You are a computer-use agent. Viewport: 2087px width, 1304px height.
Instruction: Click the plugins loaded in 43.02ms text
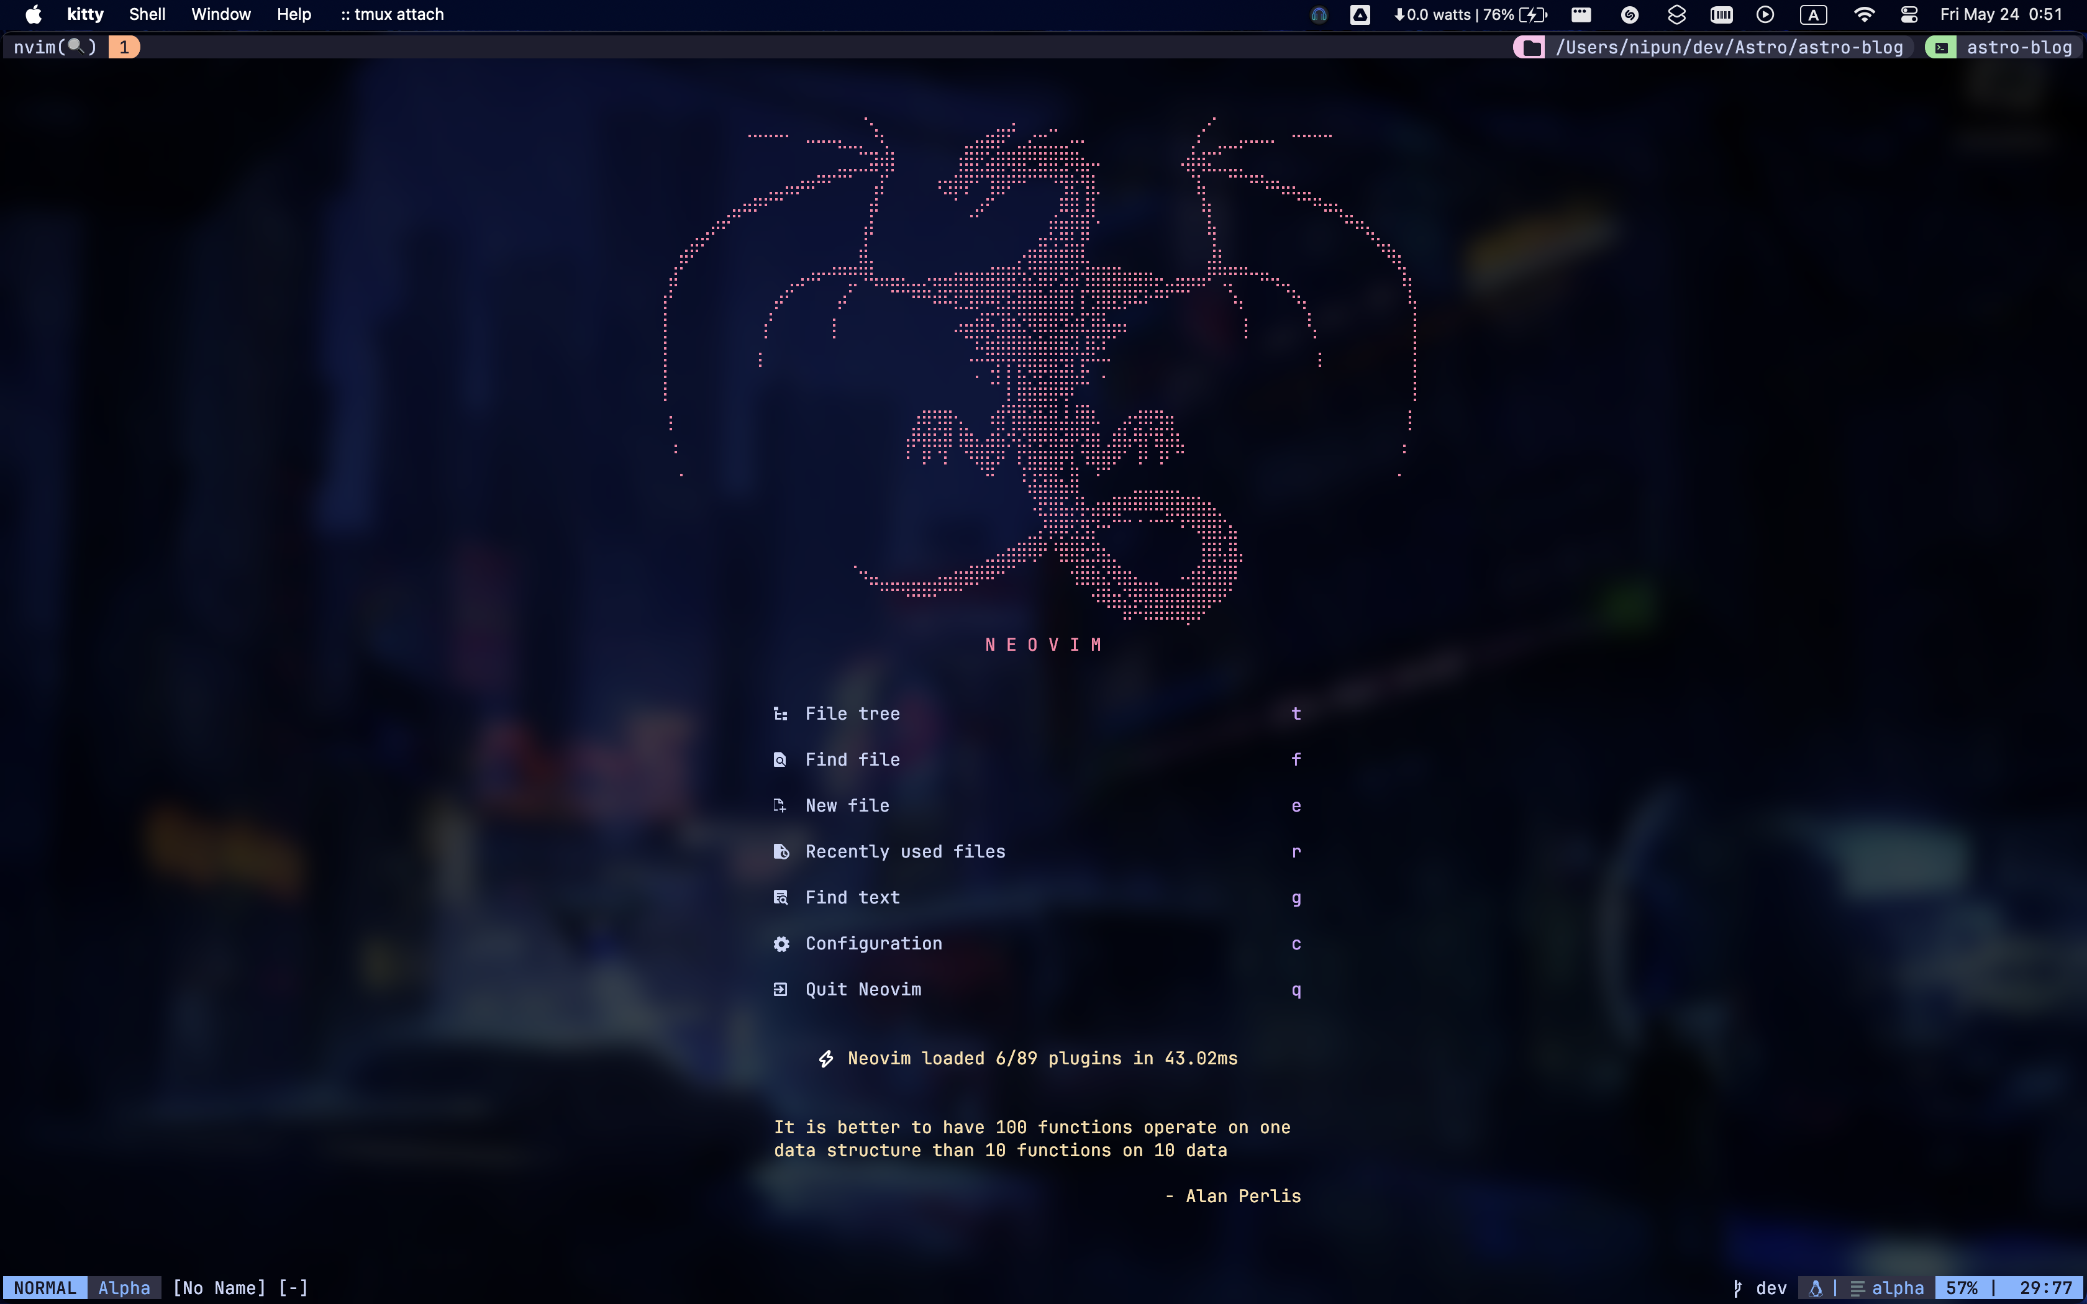(1043, 1058)
